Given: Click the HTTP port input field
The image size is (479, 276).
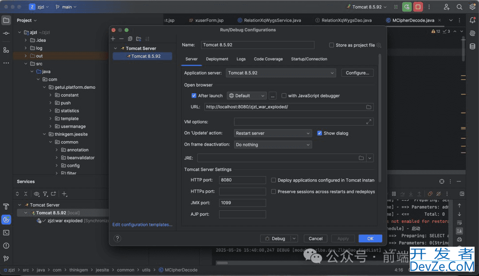Looking at the screenshot, I should pos(242,180).
